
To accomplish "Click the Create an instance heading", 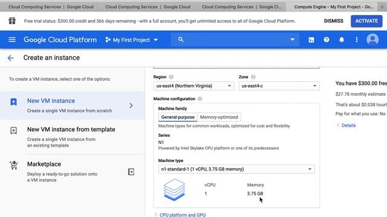I will click(51, 58).
